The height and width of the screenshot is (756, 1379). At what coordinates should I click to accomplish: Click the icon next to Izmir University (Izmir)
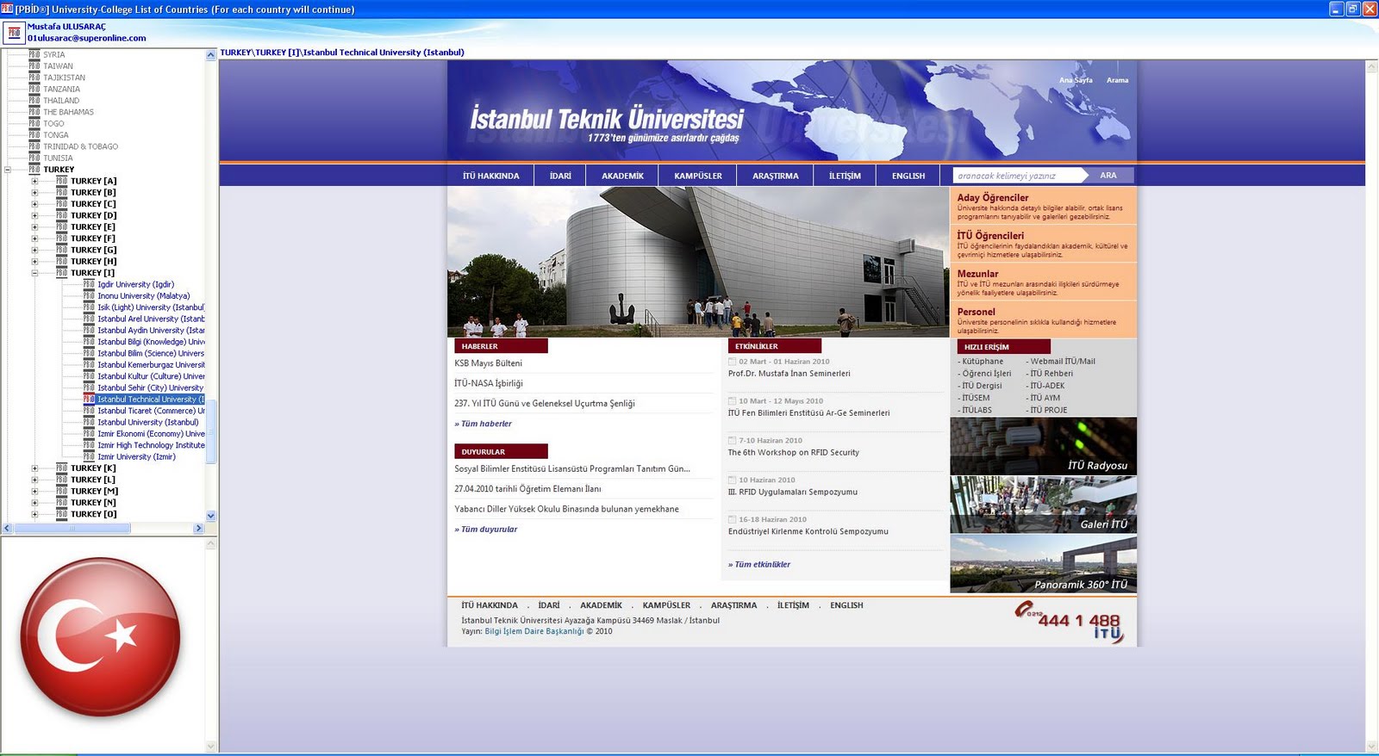[x=89, y=456]
